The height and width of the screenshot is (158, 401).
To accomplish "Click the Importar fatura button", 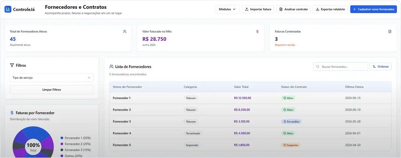I will coord(258,9).
